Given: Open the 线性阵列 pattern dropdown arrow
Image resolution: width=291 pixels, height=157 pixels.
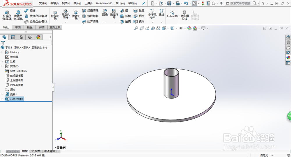Looking at the screenshot, I should pyautogui.click(x=114, y=22).
